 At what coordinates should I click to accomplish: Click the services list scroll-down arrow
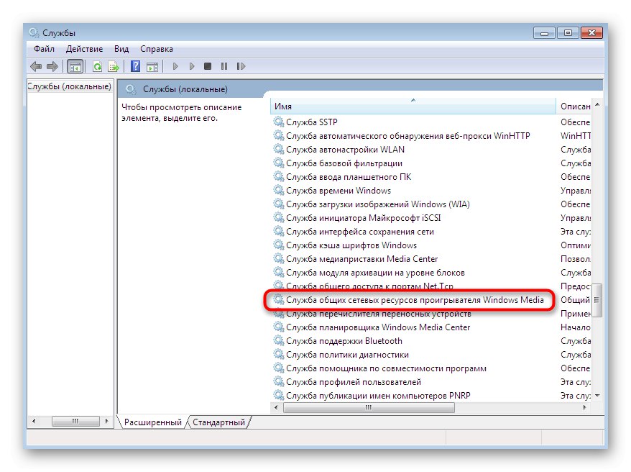[597, 396]
